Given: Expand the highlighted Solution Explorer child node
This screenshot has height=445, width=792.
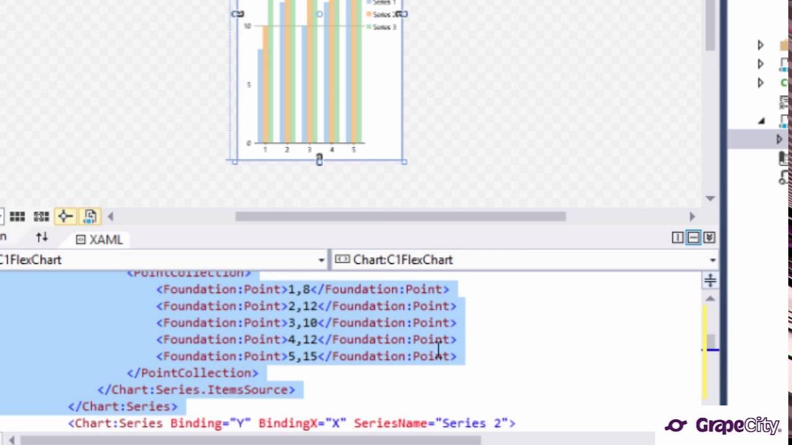Looking at the screenshot, I should (x=780, y=140).
